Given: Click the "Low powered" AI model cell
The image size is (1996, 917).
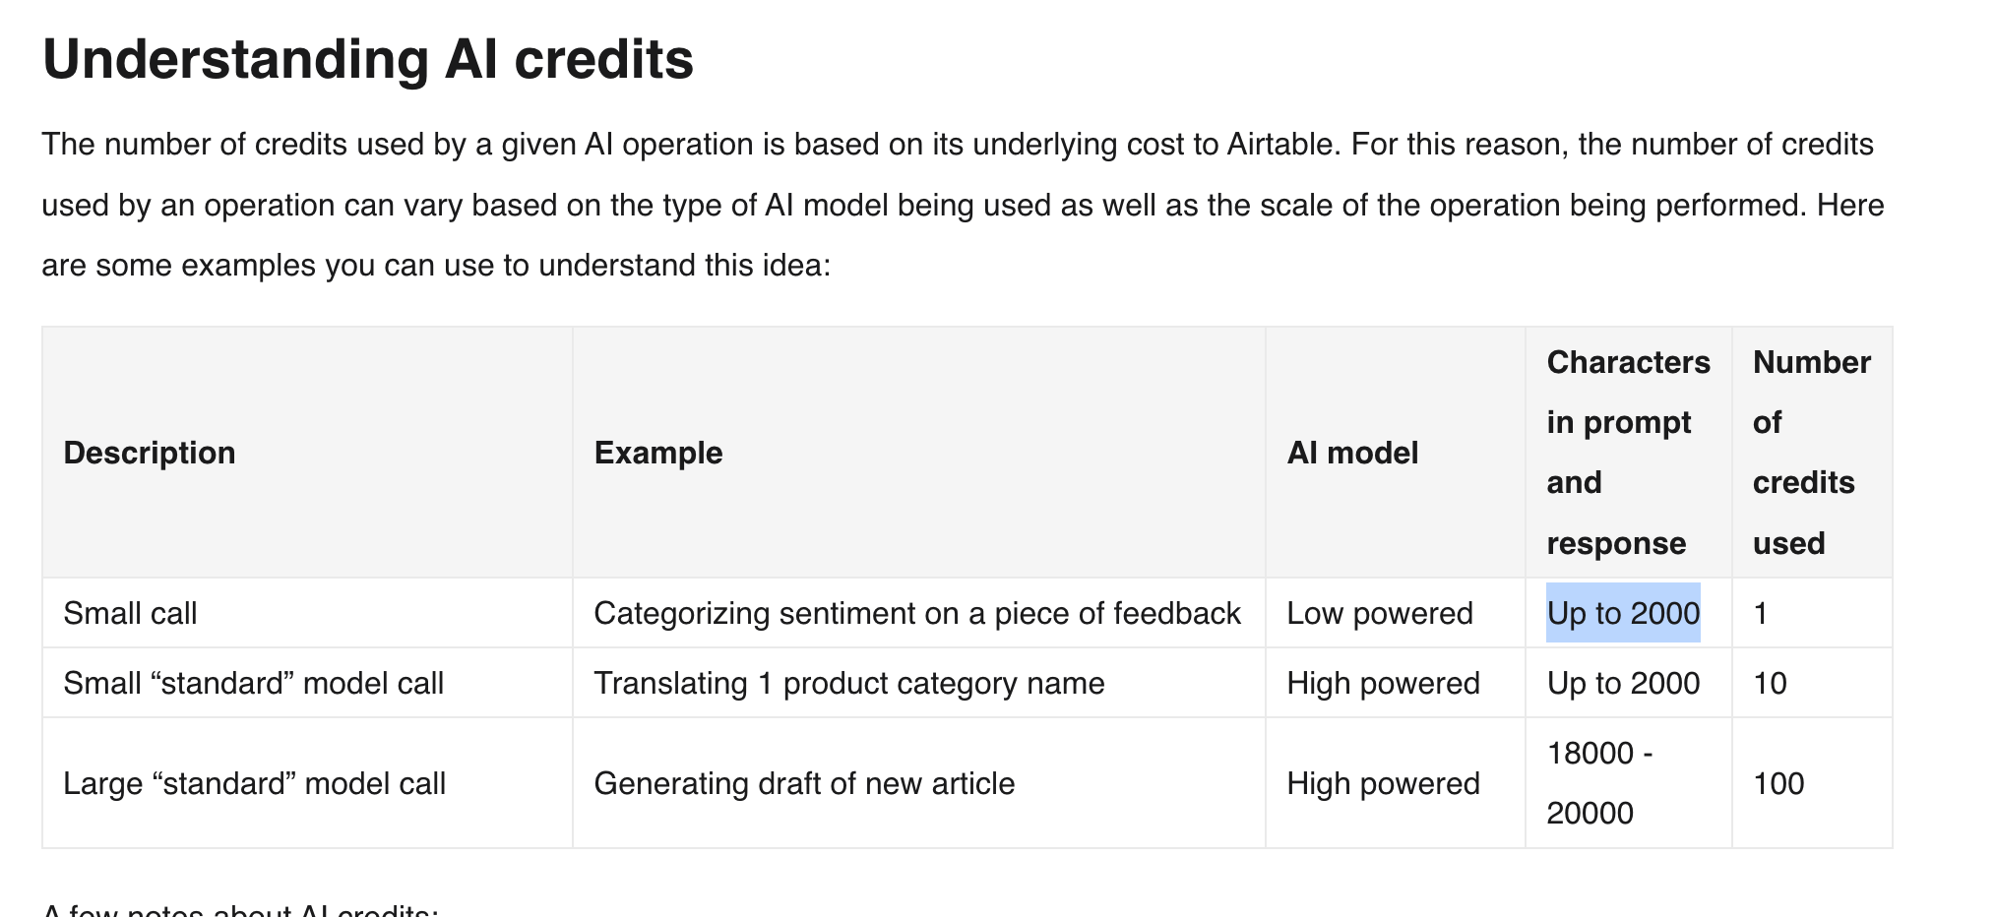Looking at the screenshot, I should [1380, 614].
